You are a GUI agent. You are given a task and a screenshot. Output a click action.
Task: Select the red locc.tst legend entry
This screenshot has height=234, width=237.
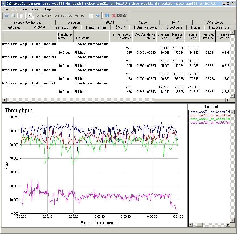pyautogui.click(x=210, y=115)
